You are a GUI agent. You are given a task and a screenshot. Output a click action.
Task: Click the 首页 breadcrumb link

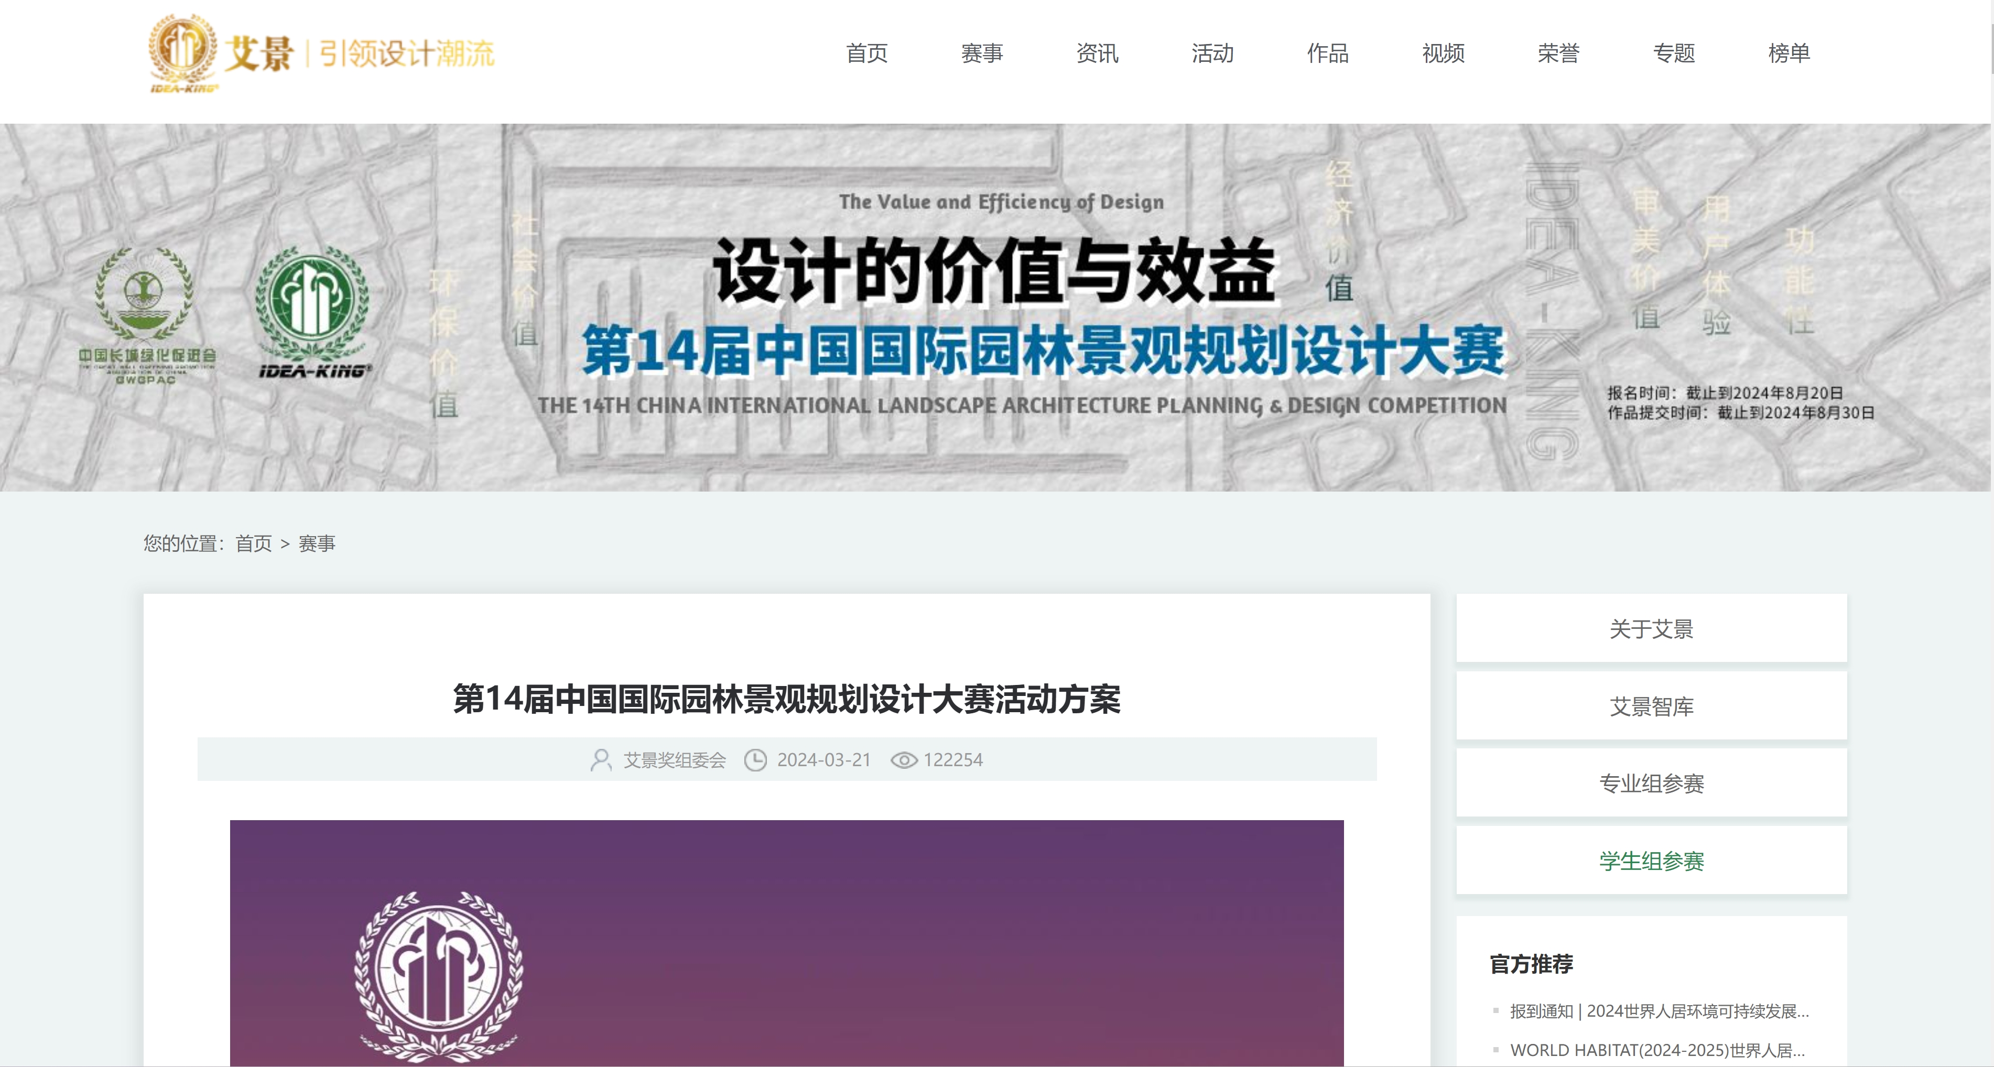(x=253, y=544)
